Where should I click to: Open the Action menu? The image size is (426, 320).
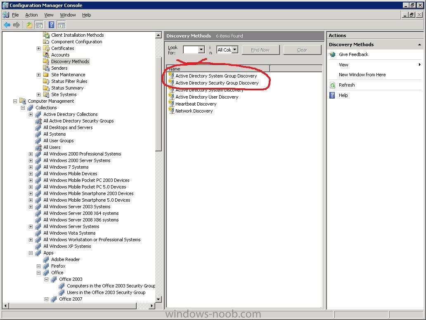pos(31,15)
